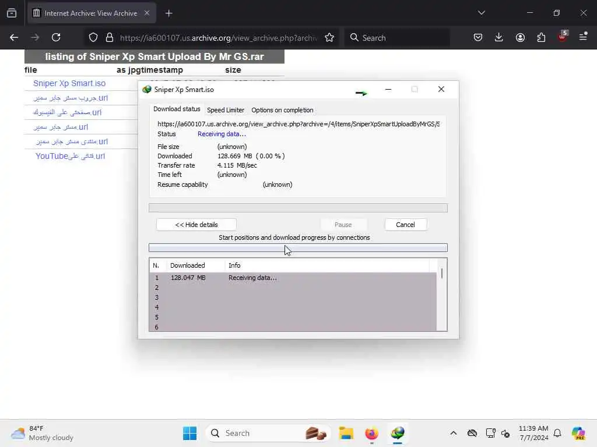Switch to the Speed Limiter tab
Image resolution: width=597 pixels, height=447 pixels.
[x=226, y=110]
